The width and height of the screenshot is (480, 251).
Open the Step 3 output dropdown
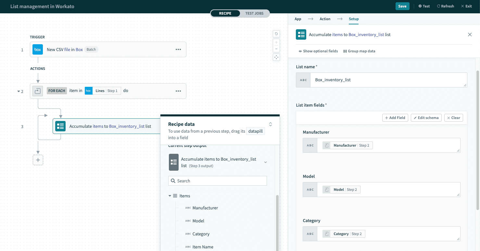[x=266, y=162]
